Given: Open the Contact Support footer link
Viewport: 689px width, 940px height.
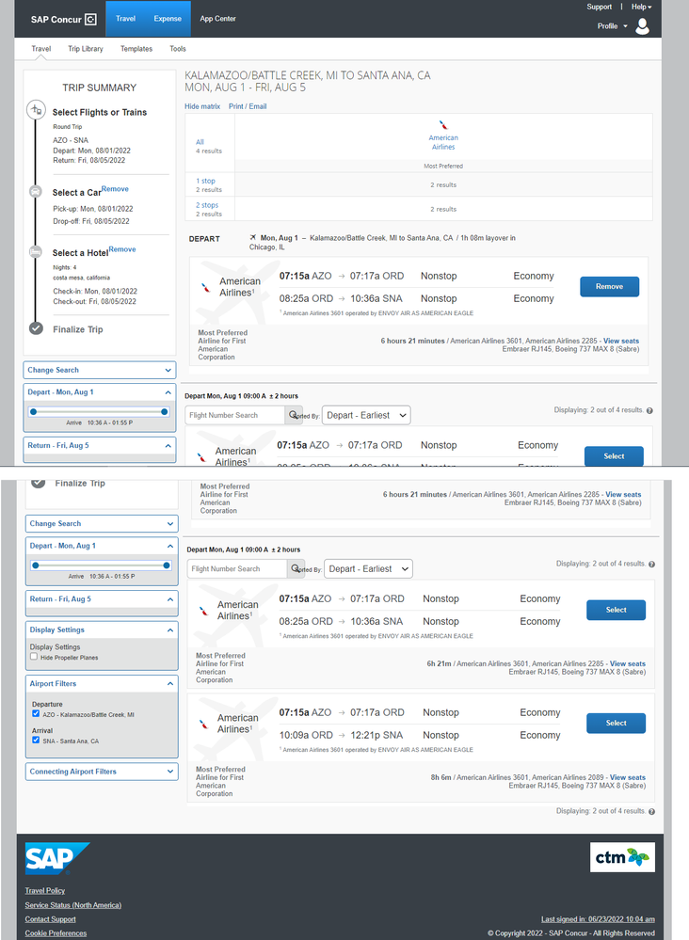Looking at the screenshot, I should [x=51, y=919].
